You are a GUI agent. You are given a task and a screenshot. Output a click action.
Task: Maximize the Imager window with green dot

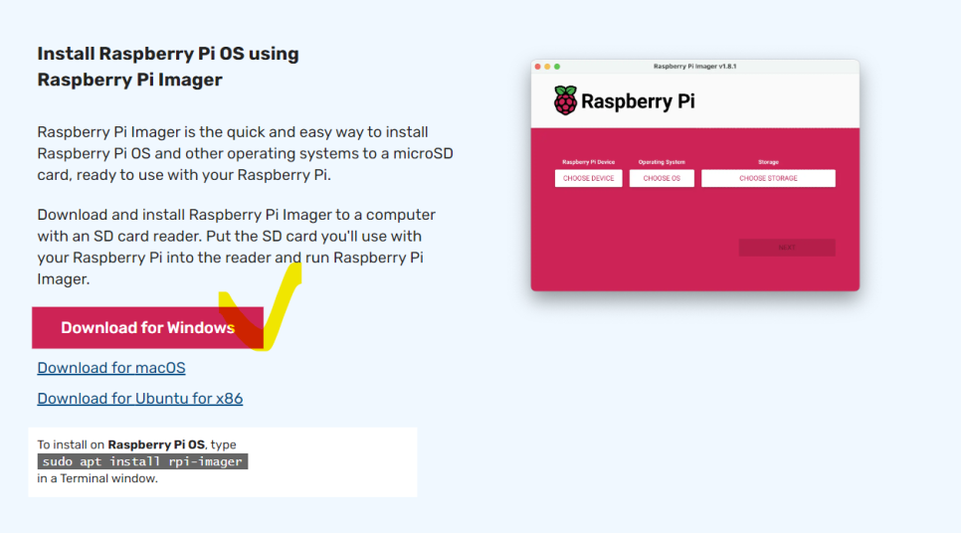(x=557, y=67)
